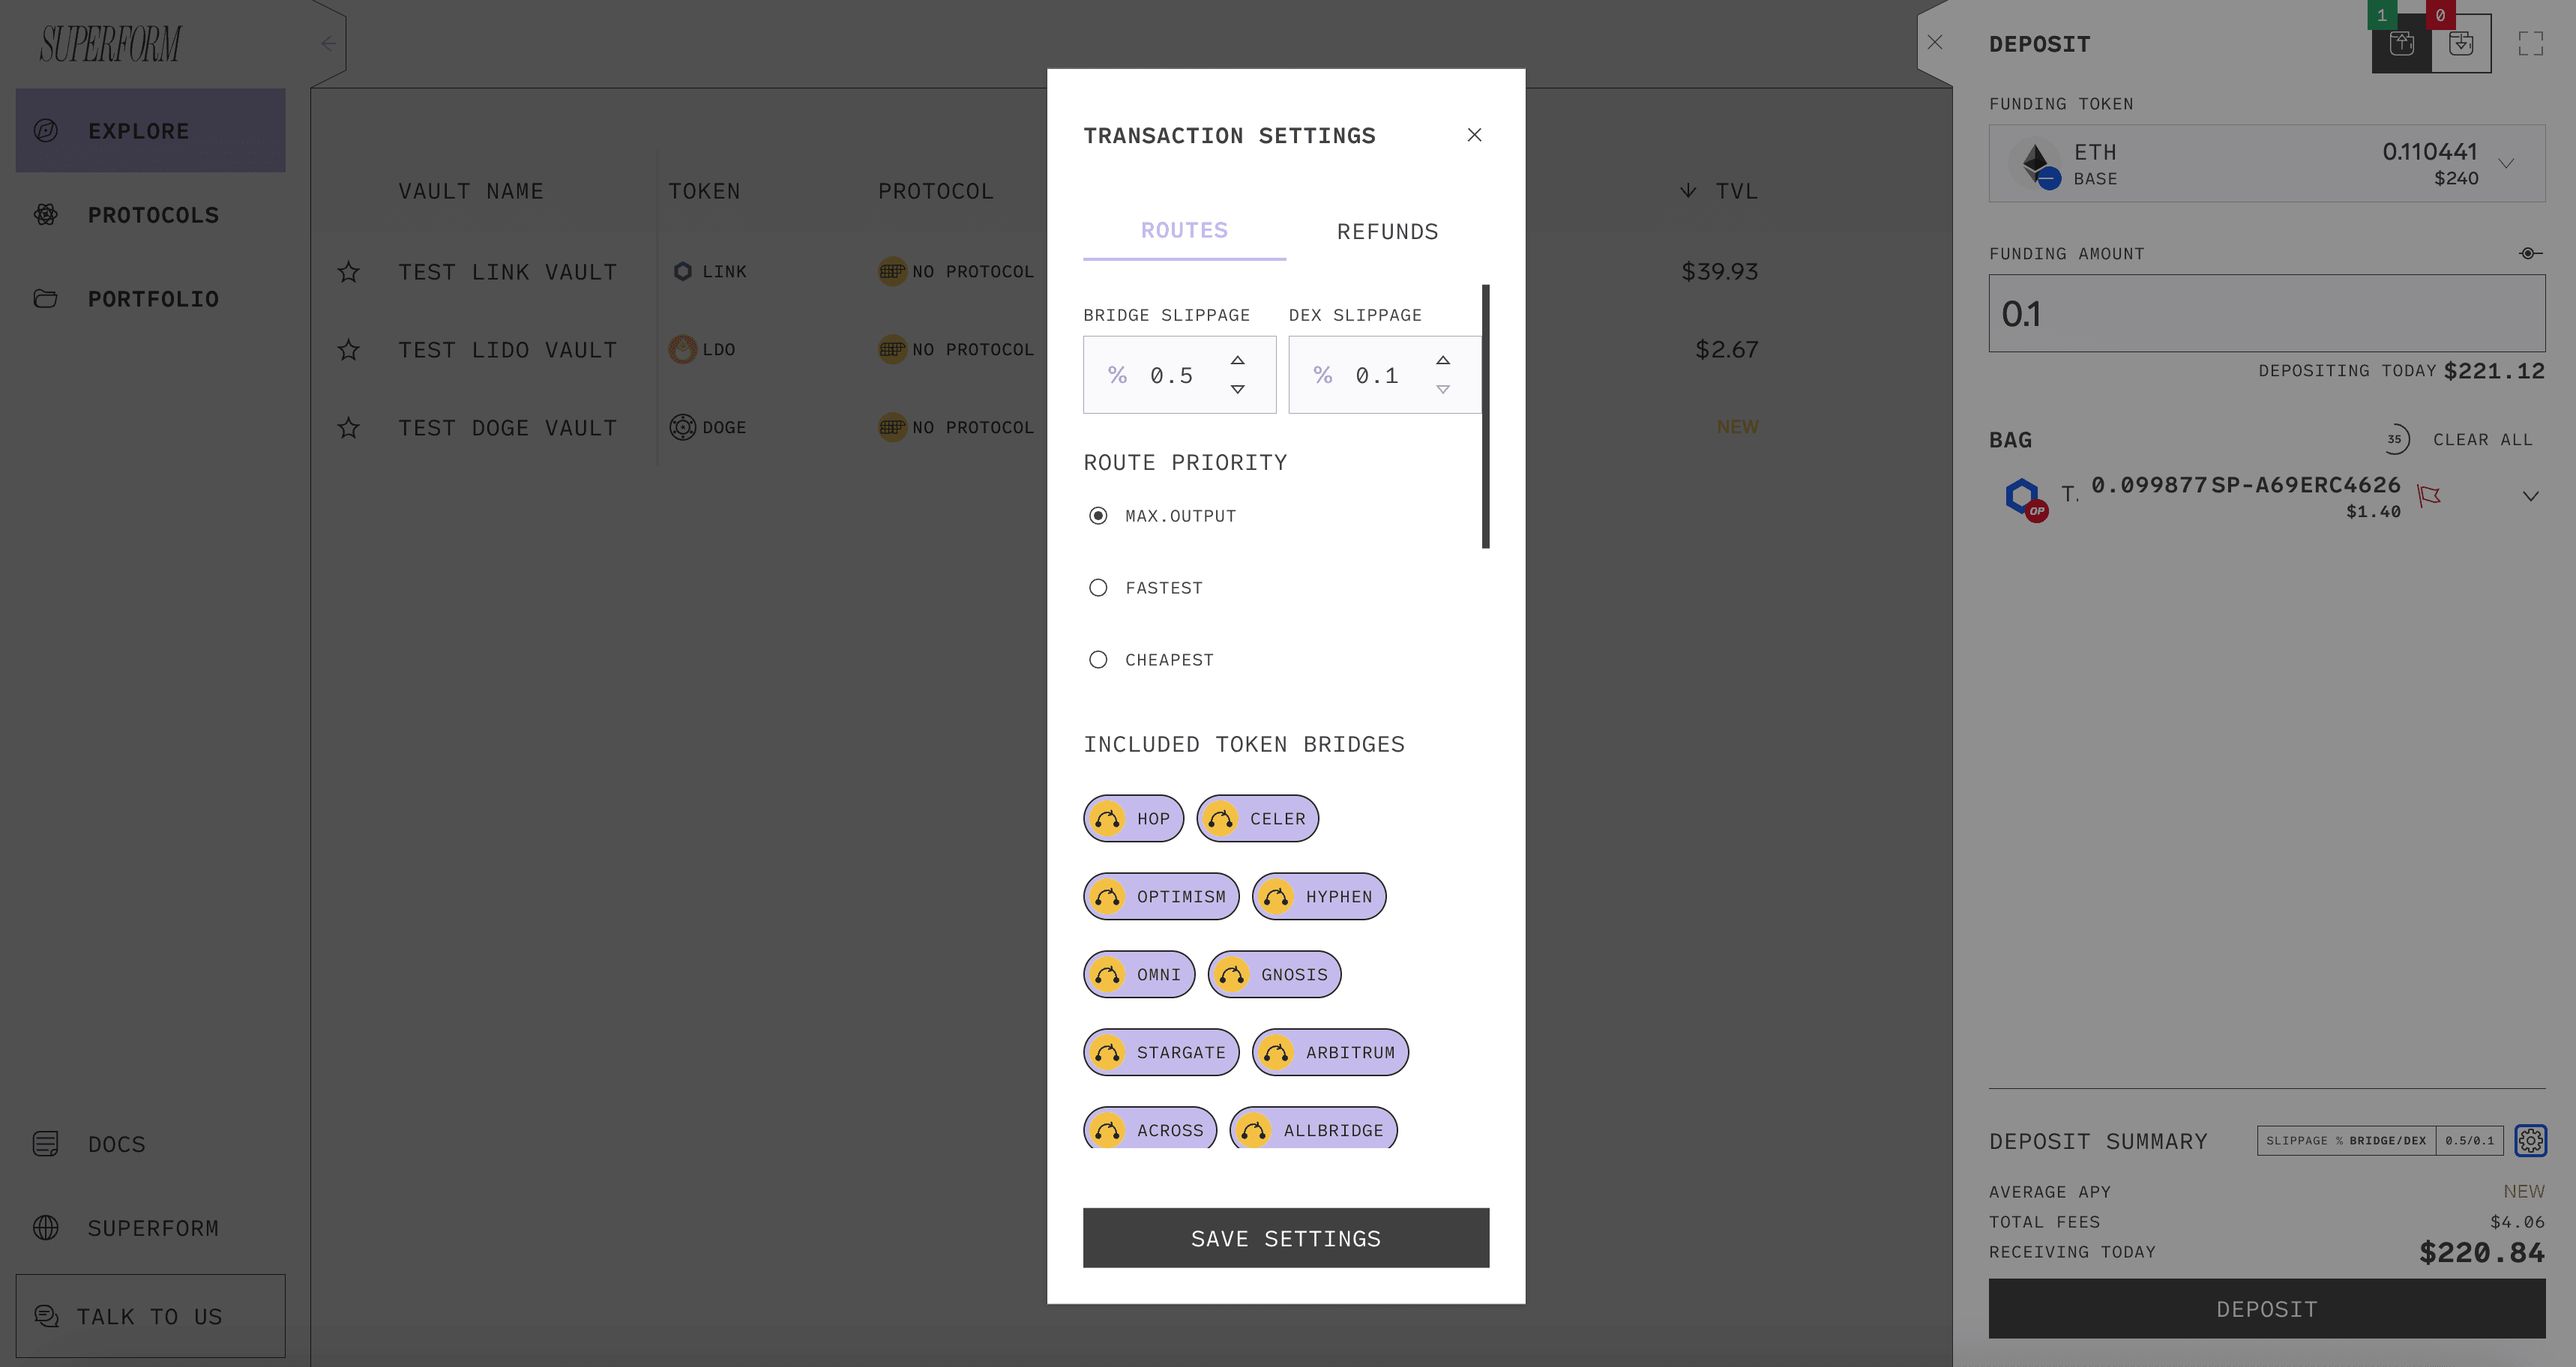Screen dimensions: 2576x1367
Task: Click Clear All in the bag
Action: (x=2482, y=440)
